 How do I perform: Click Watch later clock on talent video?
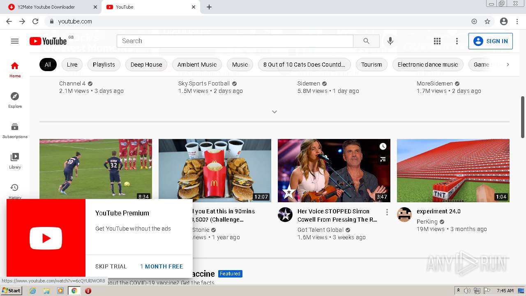click(383, 146)
